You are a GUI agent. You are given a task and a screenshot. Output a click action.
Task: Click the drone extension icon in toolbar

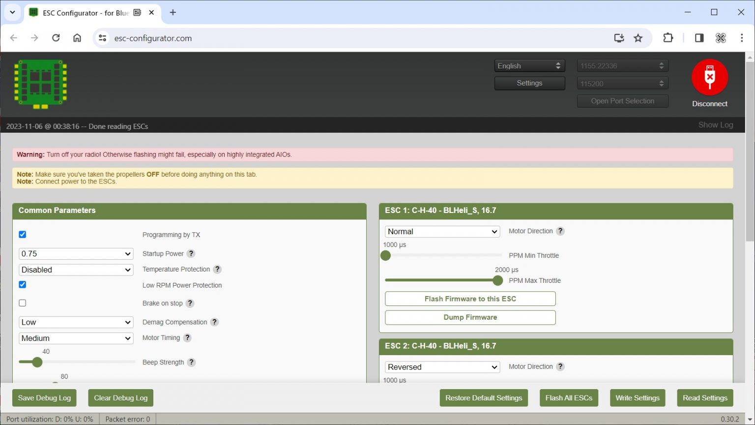pyautogui.click(x=721, y=38)
